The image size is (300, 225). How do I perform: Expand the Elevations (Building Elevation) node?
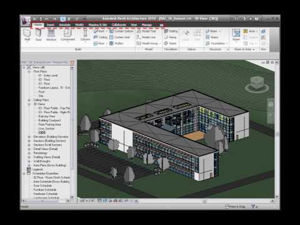pos(29,137)
